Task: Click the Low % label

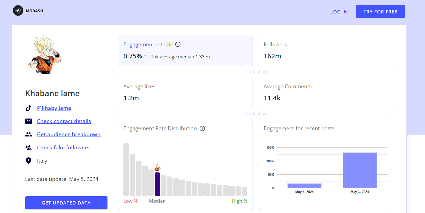Action: (x=131, y=201)
